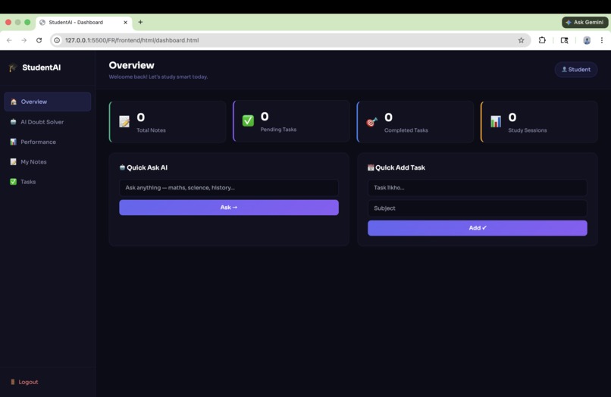
Task: Focus the Ask anything input field
Action: tap(229, 188)
